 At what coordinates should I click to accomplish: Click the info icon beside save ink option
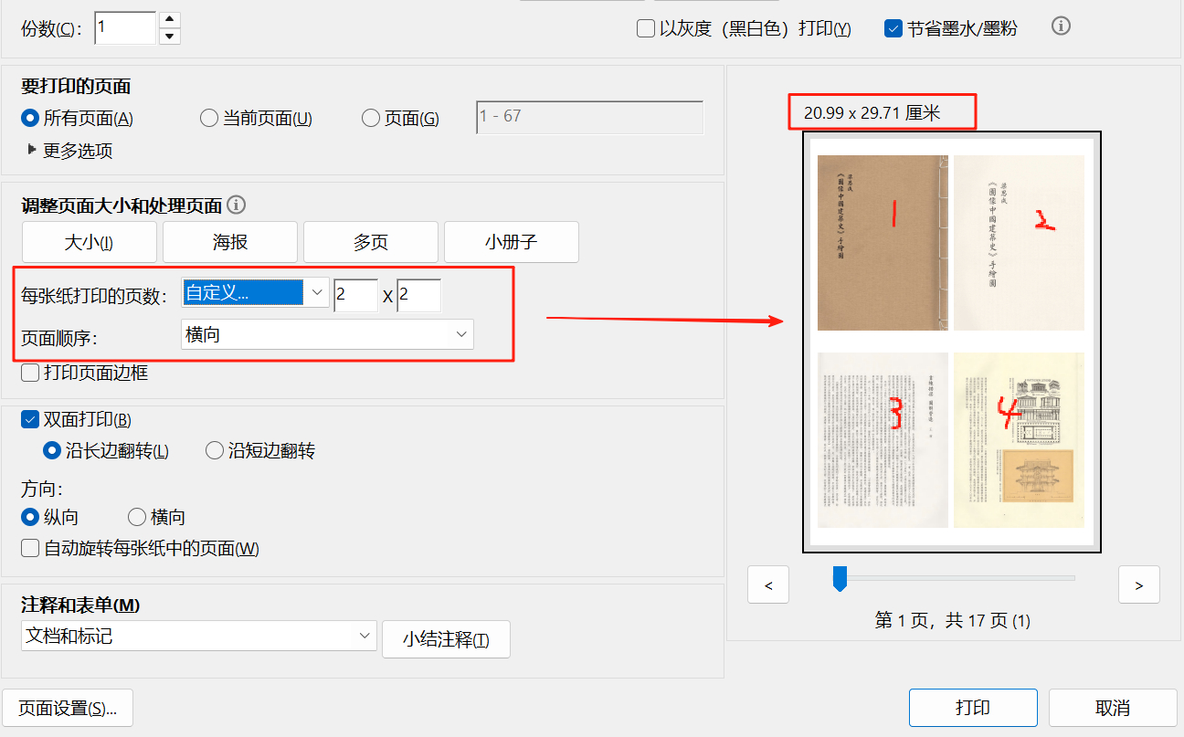(1061, 26)
